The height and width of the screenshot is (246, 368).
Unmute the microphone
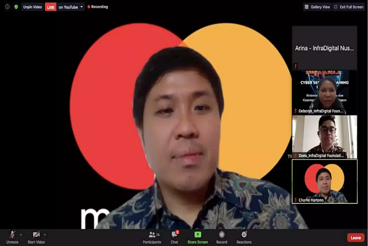(x=12, y=237)
